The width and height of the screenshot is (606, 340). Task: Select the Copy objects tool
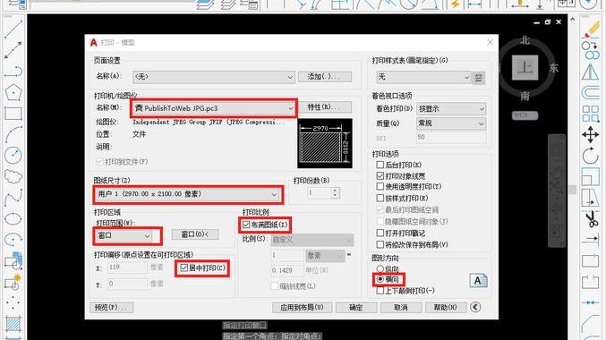click(591, 50)
